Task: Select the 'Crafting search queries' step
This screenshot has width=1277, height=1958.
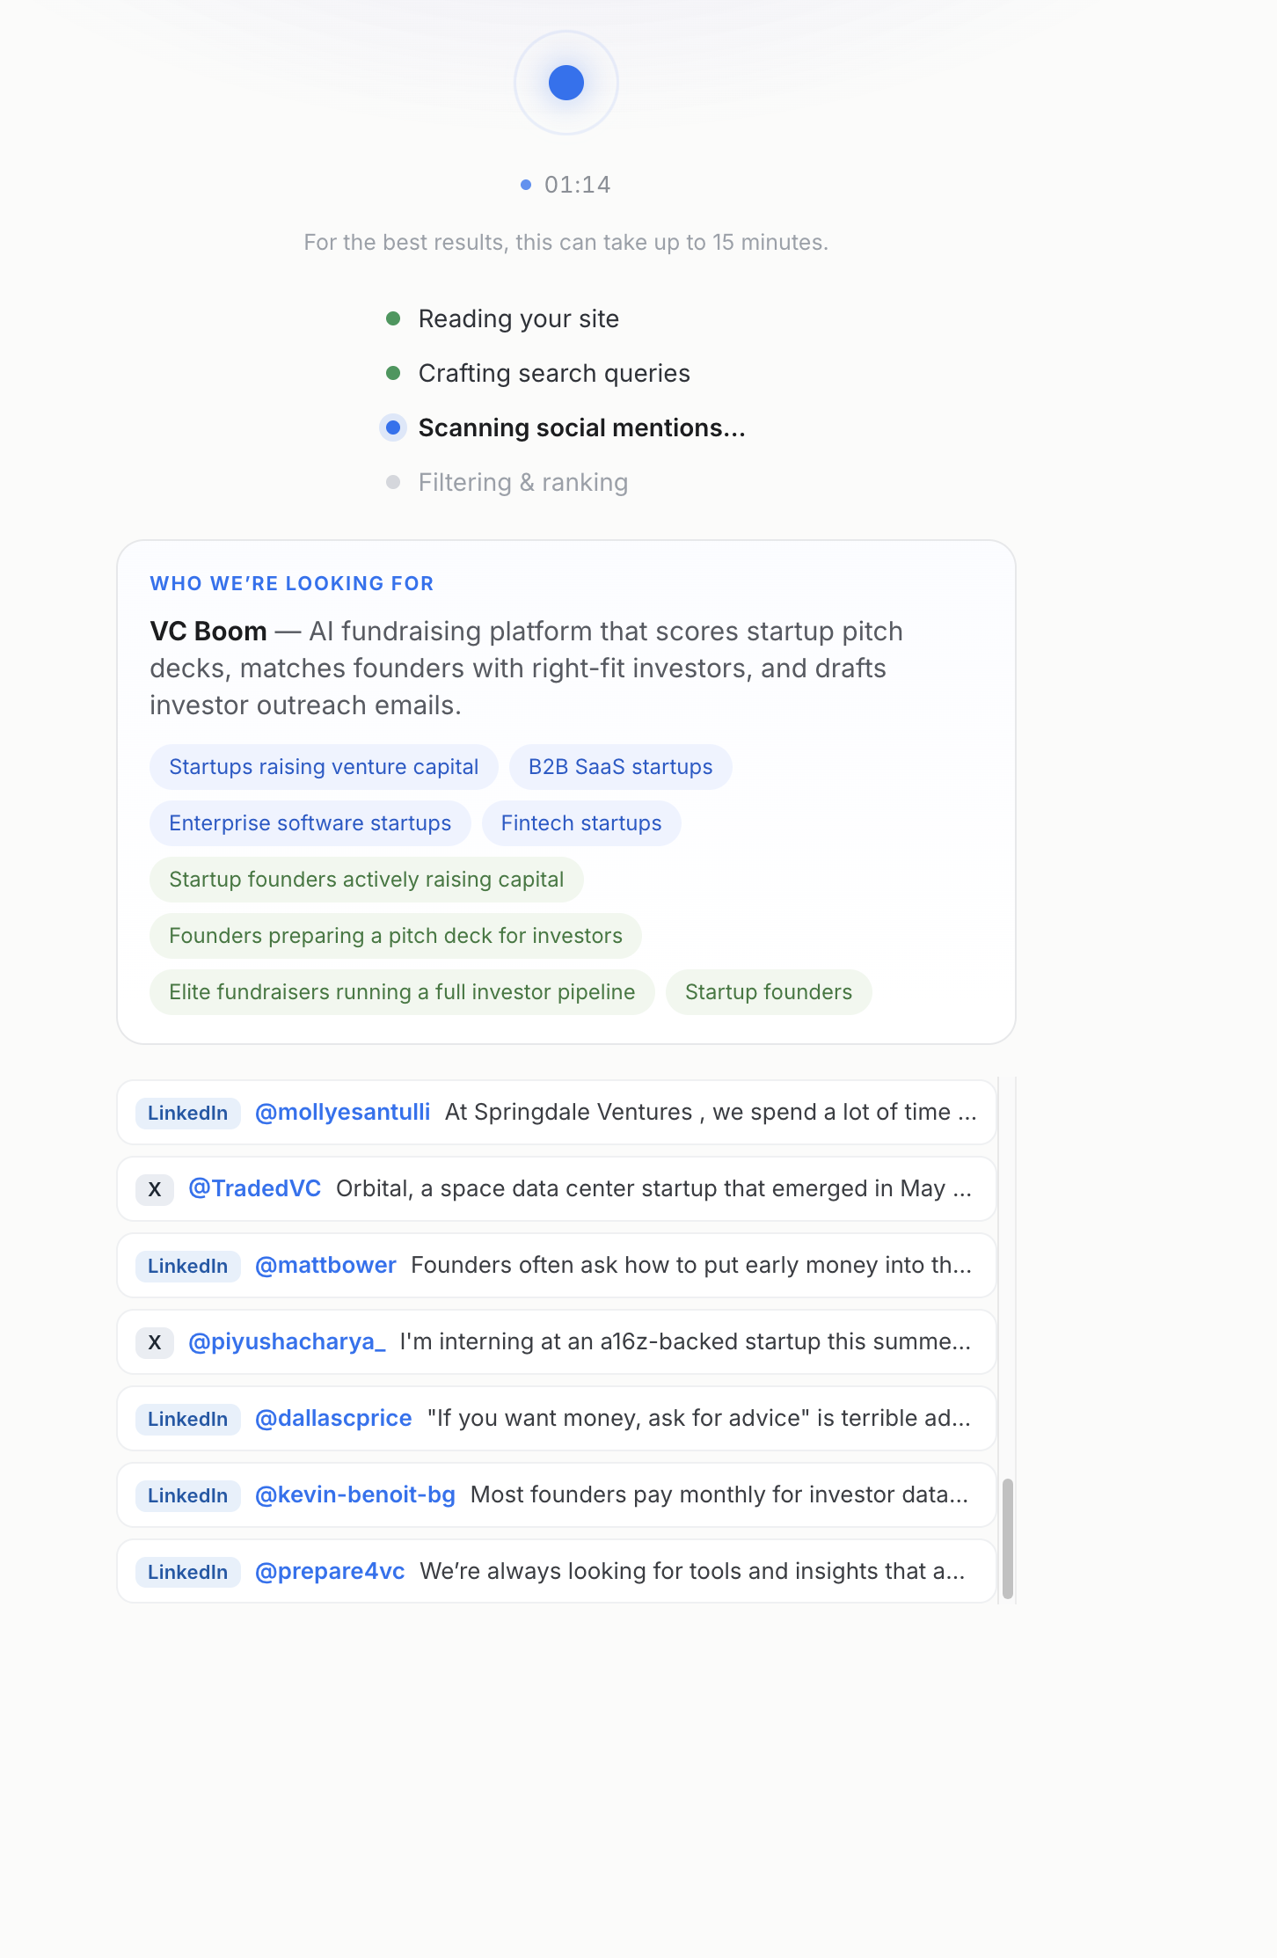Action: tap(554, 373)
